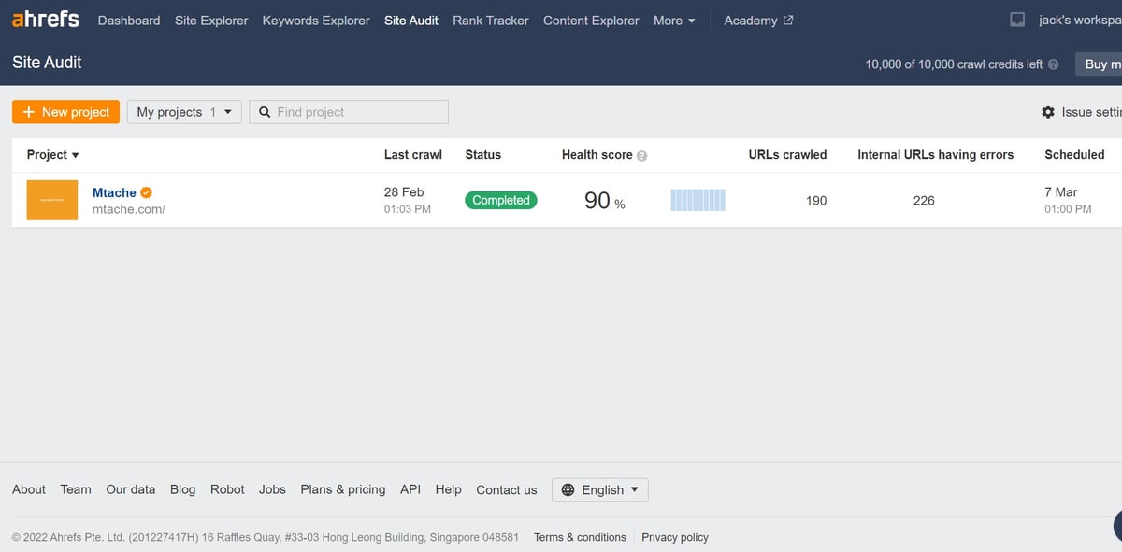Click the Health score help icon
1122x552 pixels.
click(x=641, y=155)
